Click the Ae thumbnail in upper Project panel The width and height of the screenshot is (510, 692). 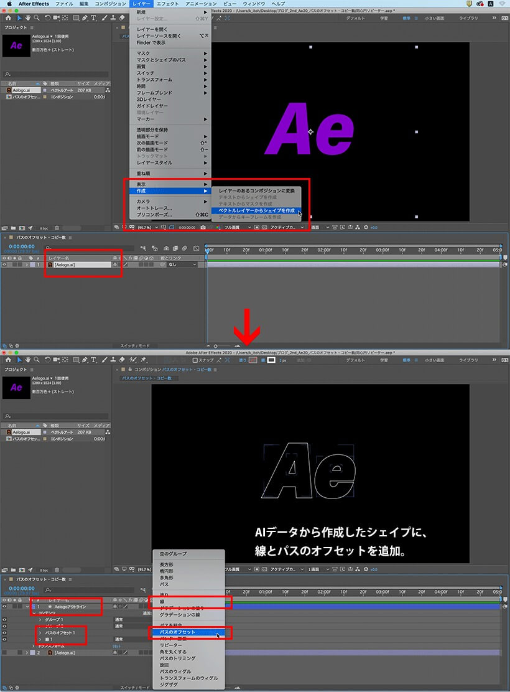point(16,46)
